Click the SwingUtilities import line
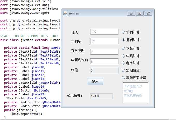Image resolution: width=176 pixels, height=120 pixels. coord(29,9)
